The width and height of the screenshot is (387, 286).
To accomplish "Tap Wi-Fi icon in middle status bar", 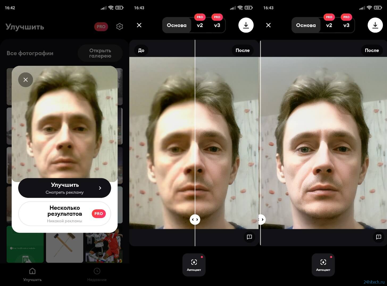I will [240, 8].
